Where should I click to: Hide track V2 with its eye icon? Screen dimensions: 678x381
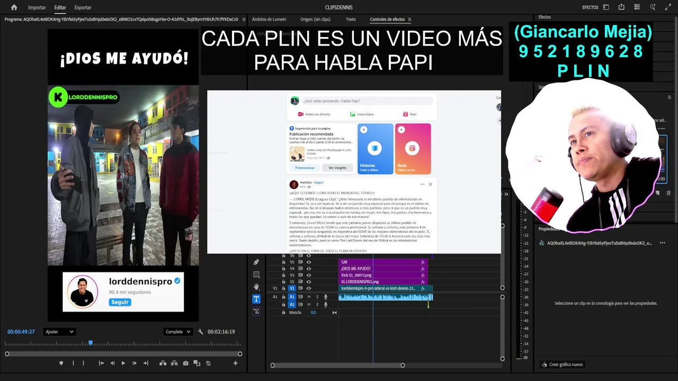(309, 282)
